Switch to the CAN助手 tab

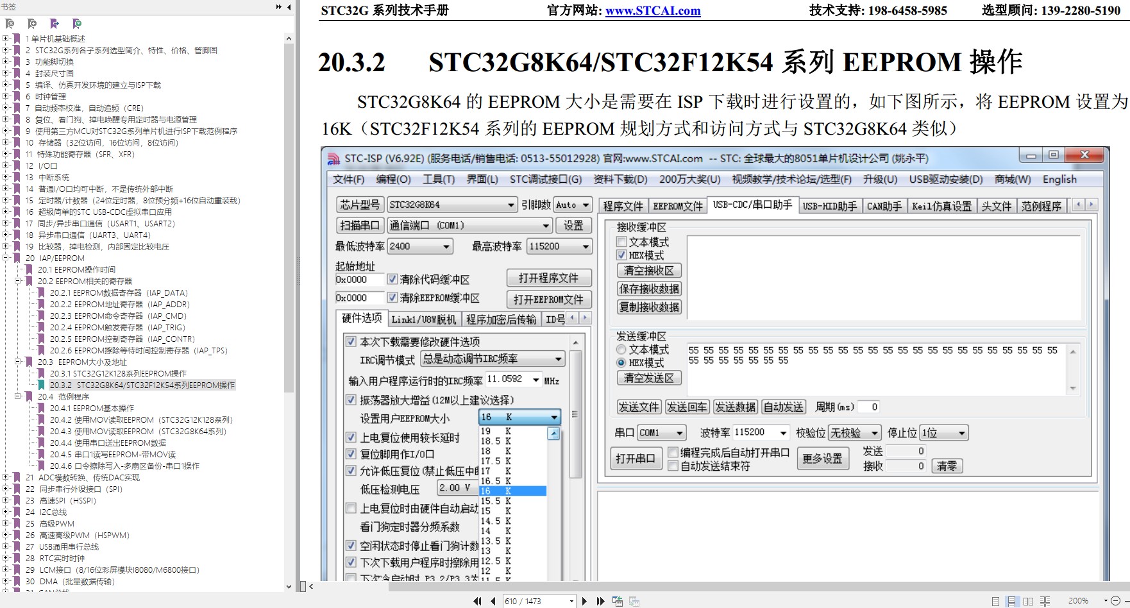[x=884, y=206]
